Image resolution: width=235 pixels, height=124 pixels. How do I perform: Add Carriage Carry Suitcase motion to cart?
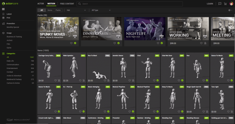click(x=59, y=81)
